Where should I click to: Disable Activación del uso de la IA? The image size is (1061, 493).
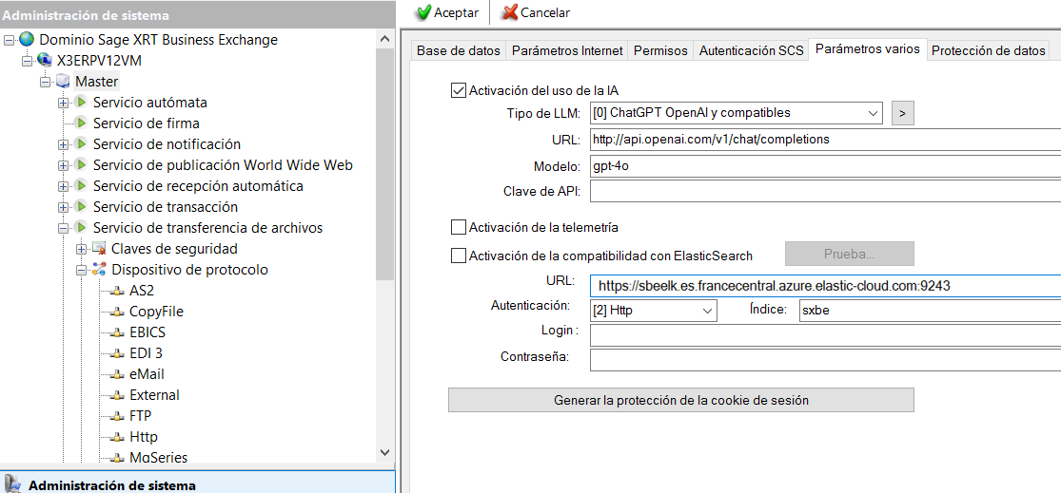pos(459,91)
